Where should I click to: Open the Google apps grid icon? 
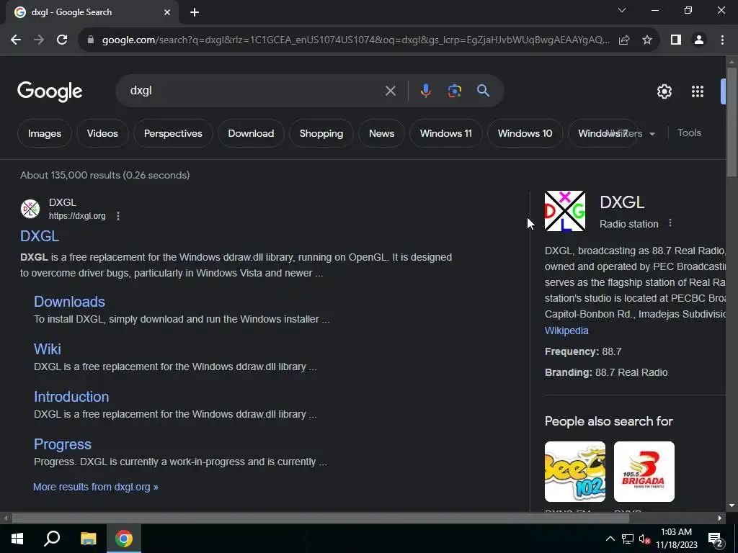pyautogui.click(x=698, y=91)
